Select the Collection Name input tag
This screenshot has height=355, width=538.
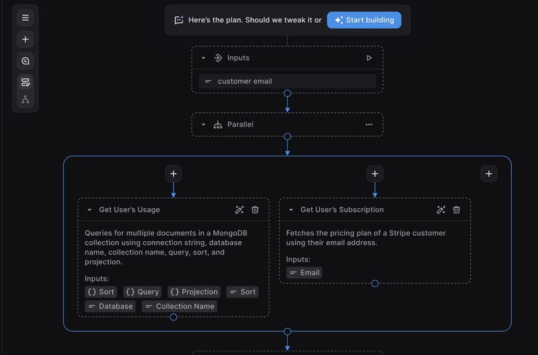point(180,306)
